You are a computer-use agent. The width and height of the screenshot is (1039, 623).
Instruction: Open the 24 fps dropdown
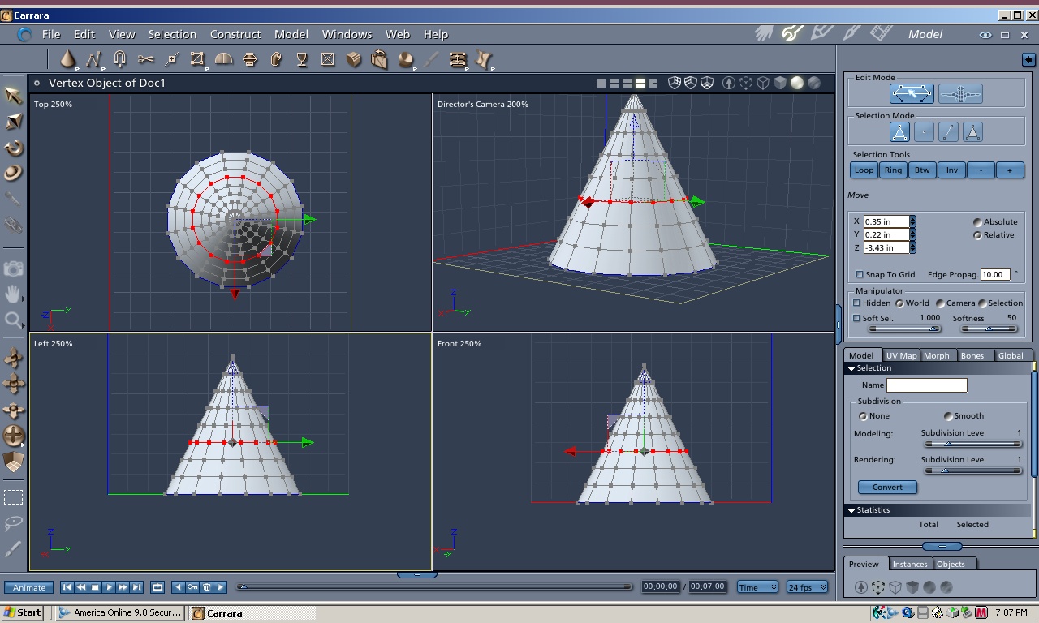(807, 587)
